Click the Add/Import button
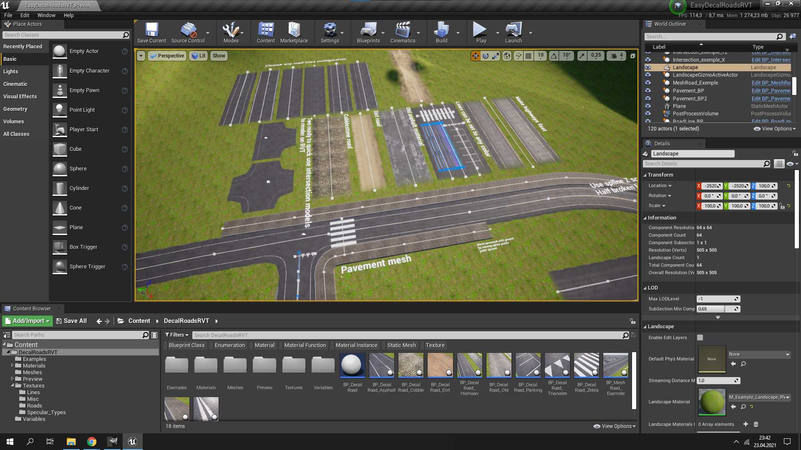Viewport: 801px width, 450px height. (x=28, y=321)
